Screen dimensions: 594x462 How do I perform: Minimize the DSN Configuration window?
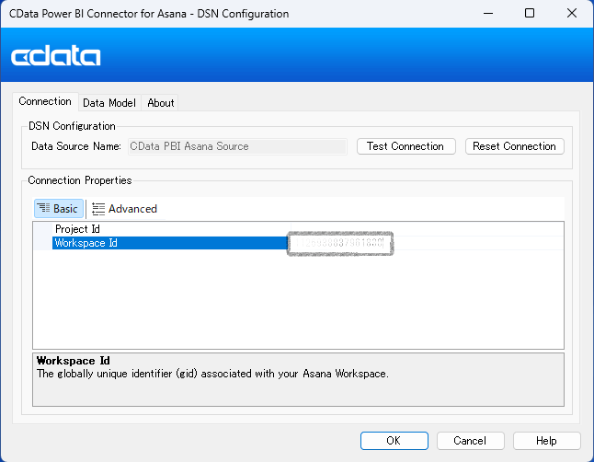point(486,14)
